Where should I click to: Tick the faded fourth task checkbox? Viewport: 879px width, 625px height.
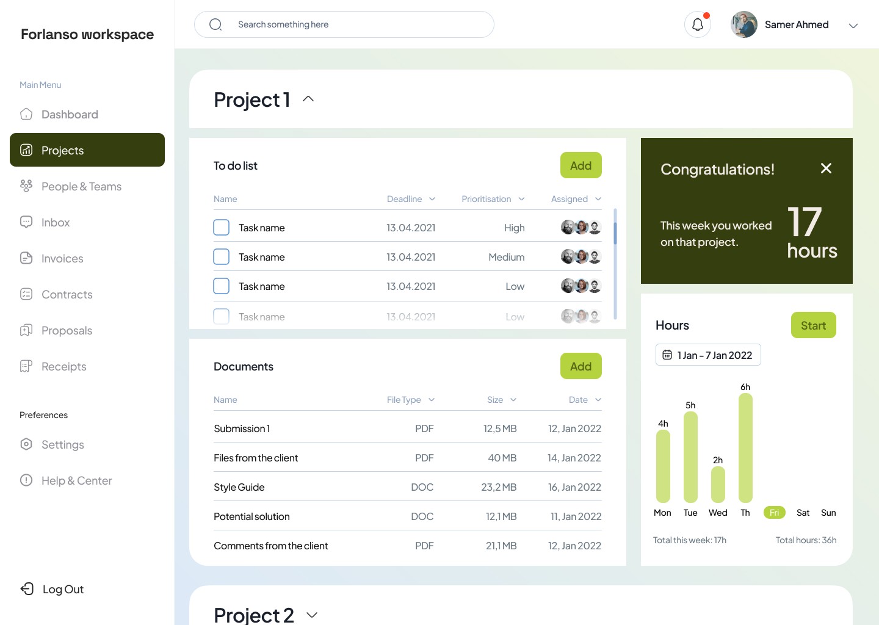[x=222, y=317]
